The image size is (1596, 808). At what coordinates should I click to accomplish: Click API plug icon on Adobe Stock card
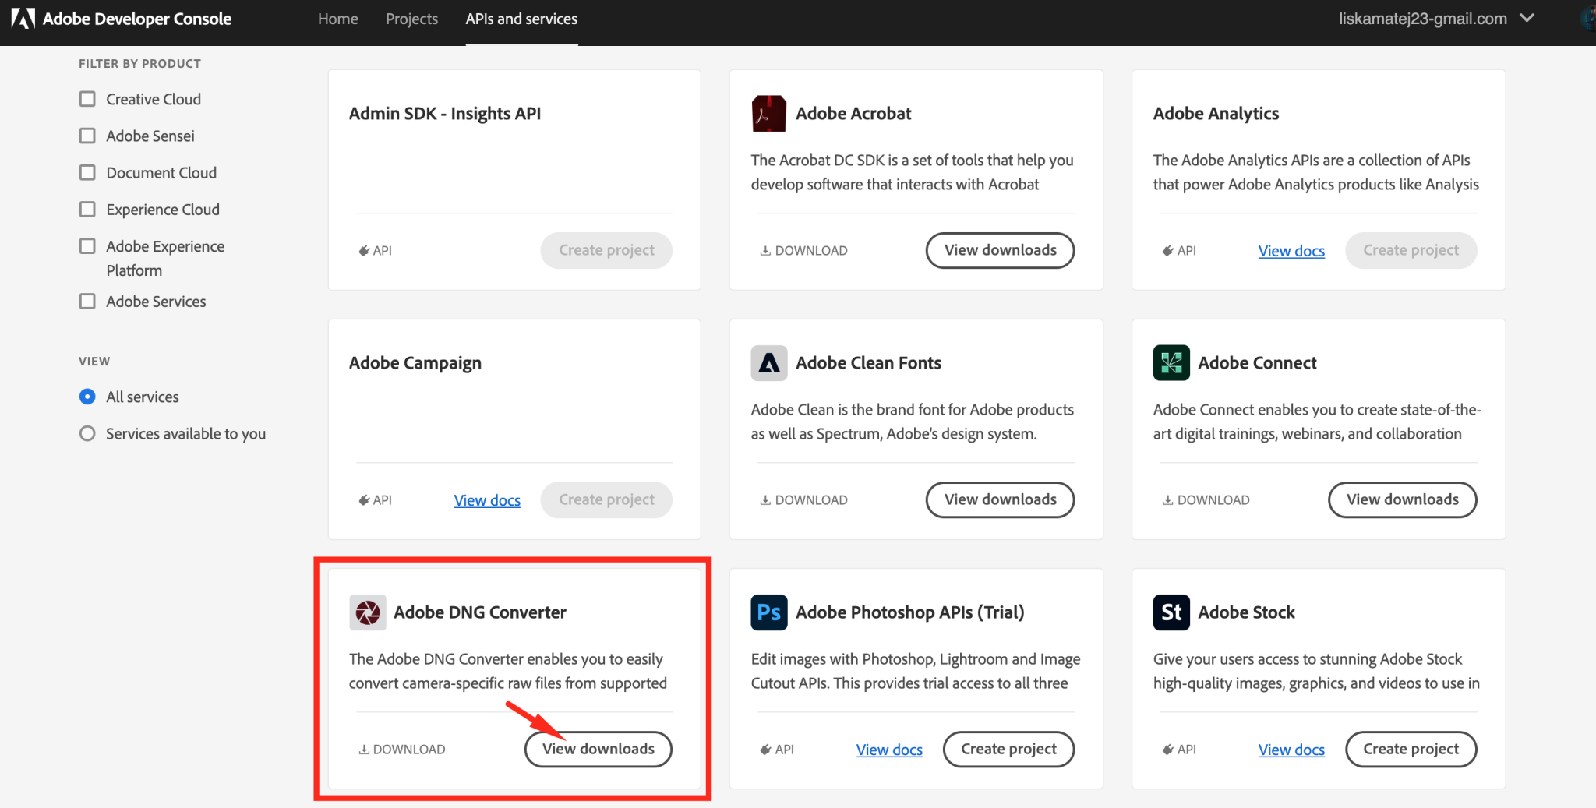tap(1168, 750)
